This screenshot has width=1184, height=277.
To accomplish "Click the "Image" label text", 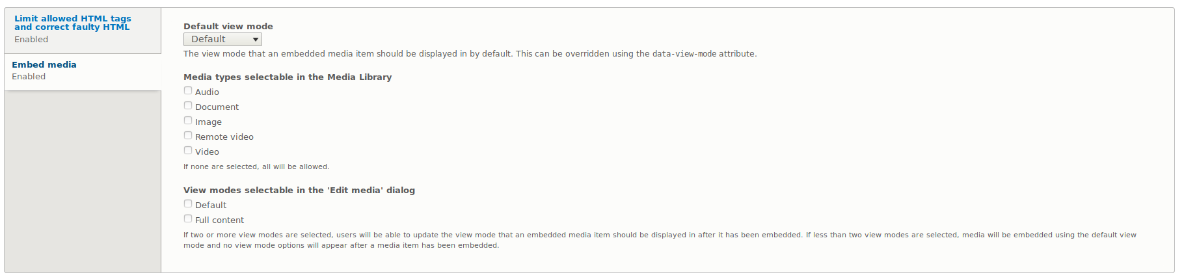I will 208,122.
